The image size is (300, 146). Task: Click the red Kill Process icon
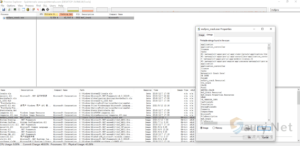click(38, 10)
